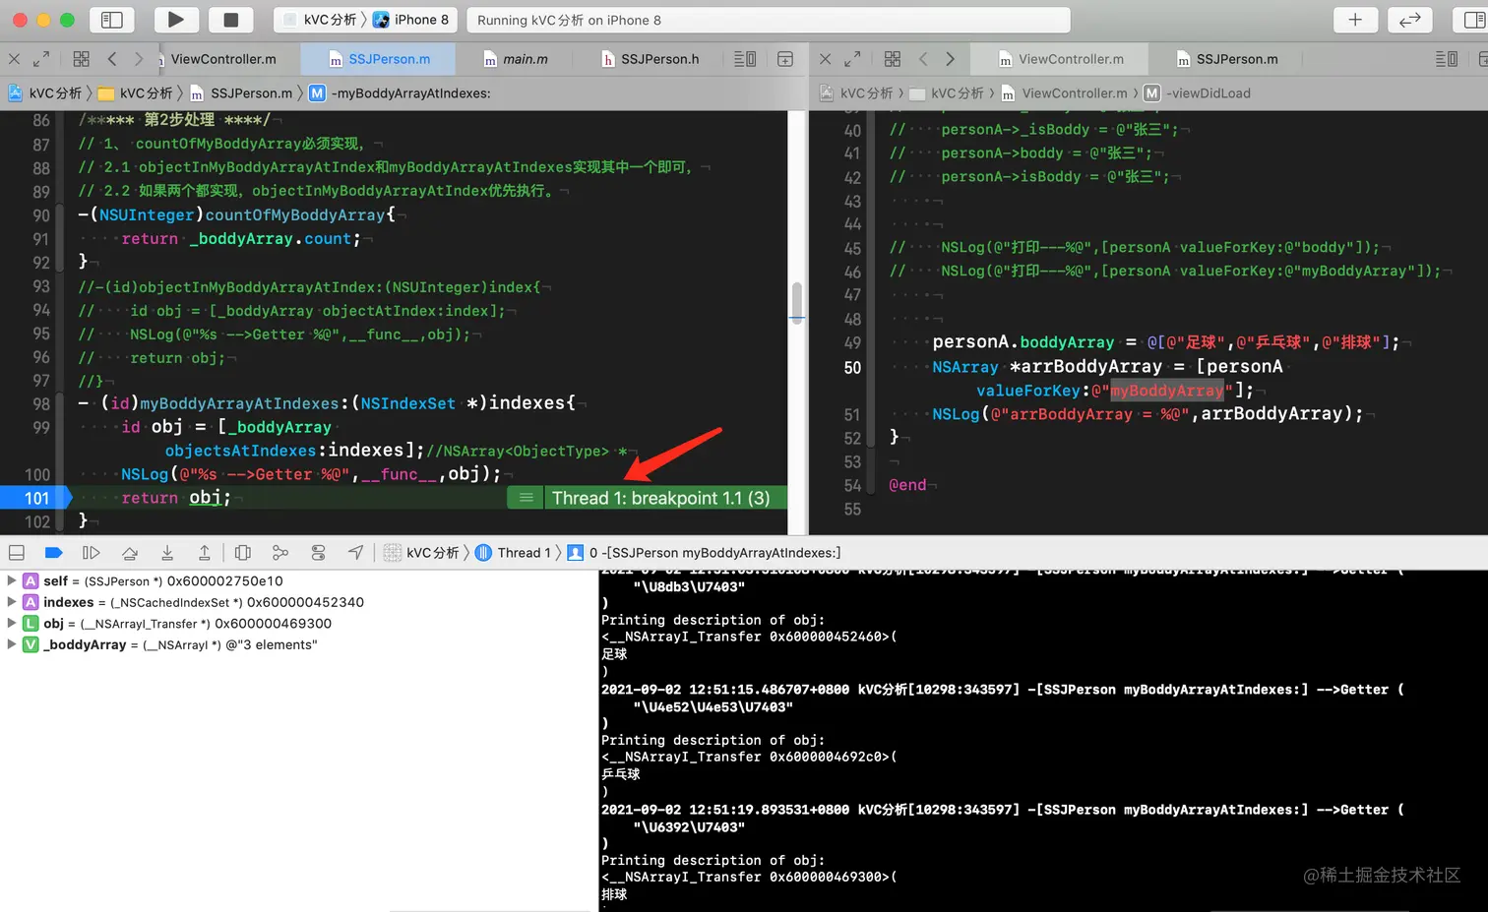The width and height of the screenshot is (1488, 912).
Task: Open the SSJPerson.h tab
Action: point(651,59)
